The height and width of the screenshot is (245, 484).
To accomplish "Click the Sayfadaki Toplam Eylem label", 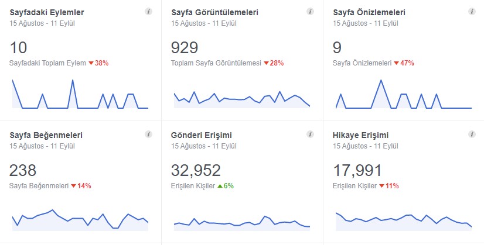I will [47, 63].
